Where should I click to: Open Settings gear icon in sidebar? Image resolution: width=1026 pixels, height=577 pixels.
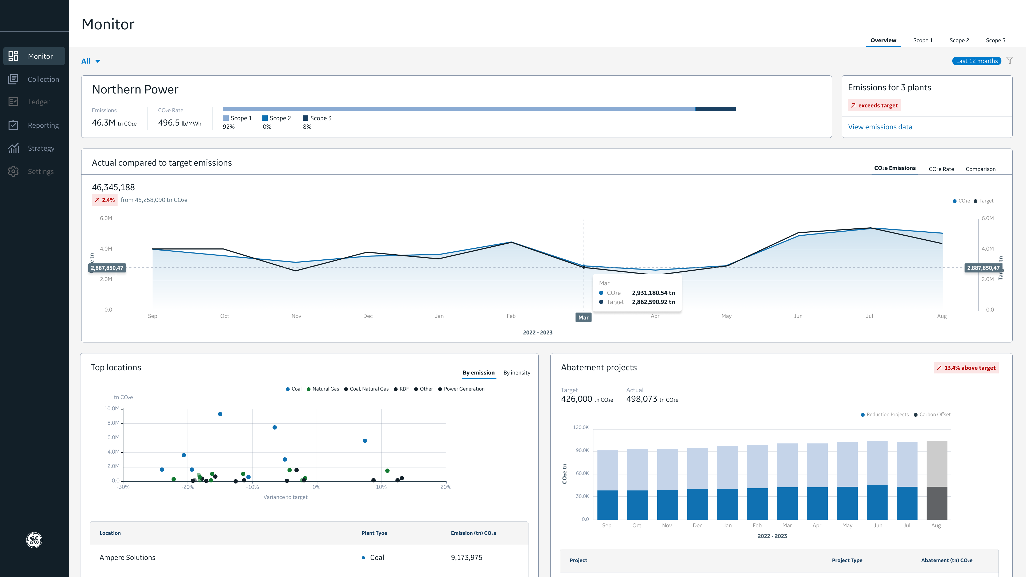tap(14, 171)
